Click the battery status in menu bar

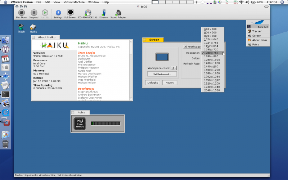coord(257,2)
